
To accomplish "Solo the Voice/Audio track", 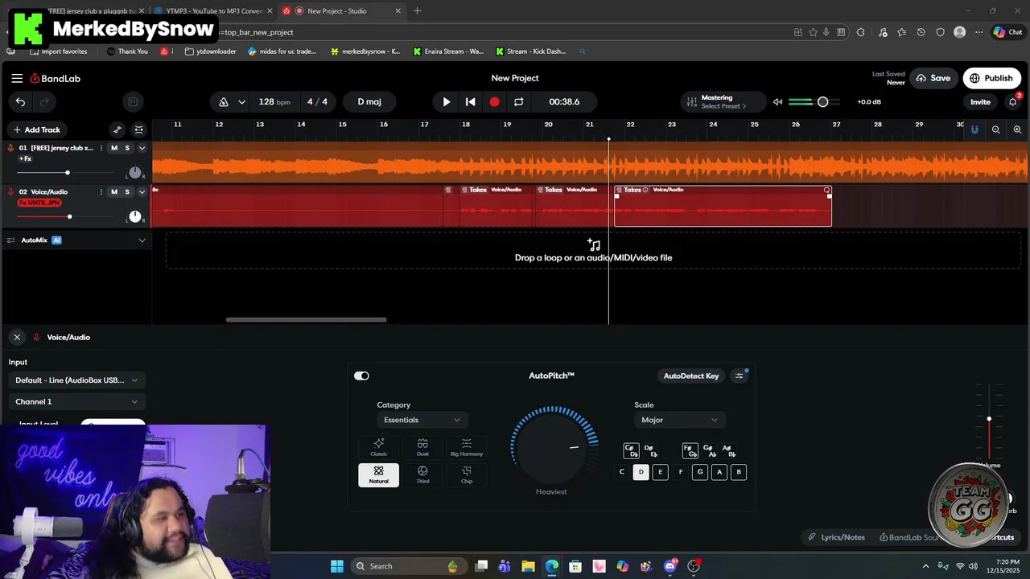I will tap(127, 191).
